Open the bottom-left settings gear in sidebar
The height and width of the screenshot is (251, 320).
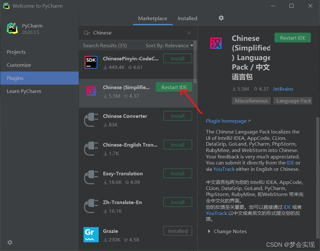point(10,242)
